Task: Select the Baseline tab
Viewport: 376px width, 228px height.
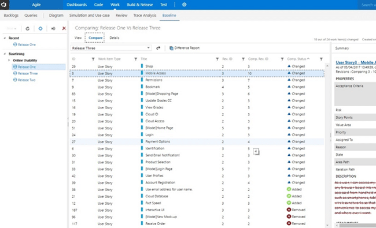Action: (x=169, y=16)
